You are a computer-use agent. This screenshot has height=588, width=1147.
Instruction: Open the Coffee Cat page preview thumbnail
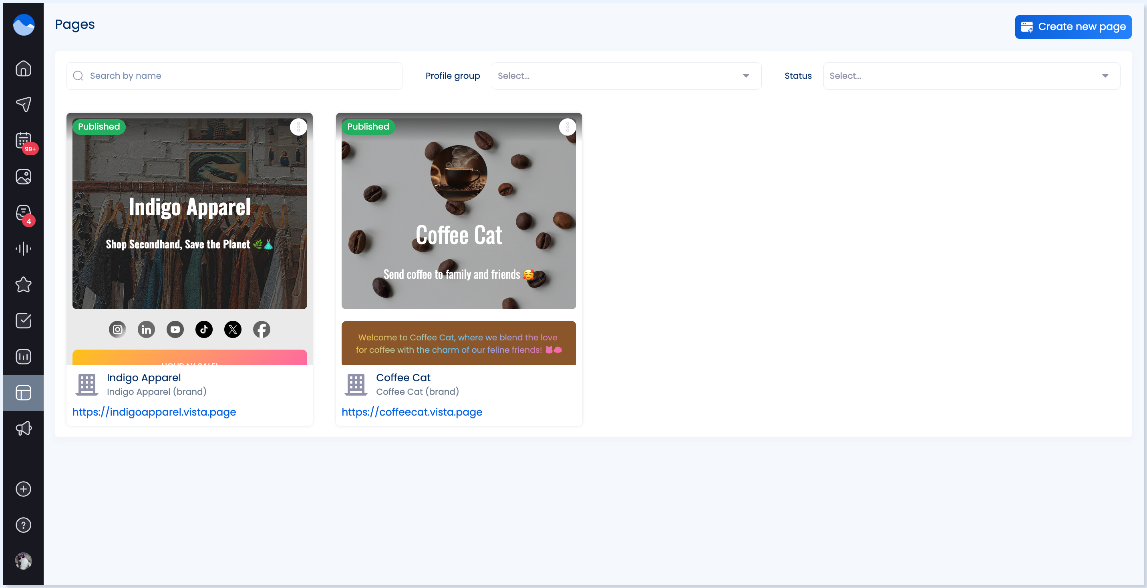point(459,239)
